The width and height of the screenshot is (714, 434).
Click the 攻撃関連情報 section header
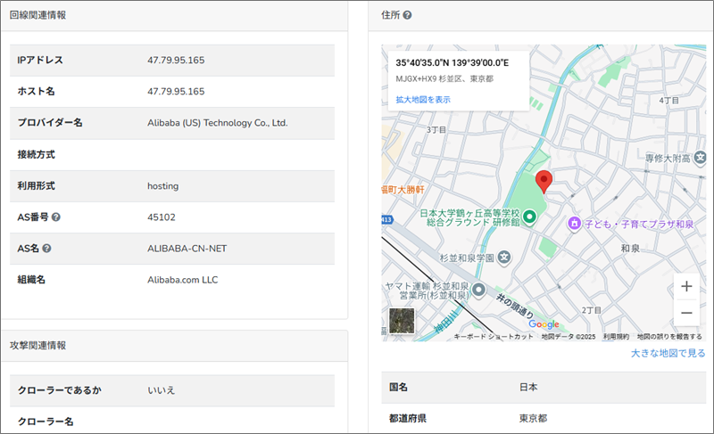[37, 346]
